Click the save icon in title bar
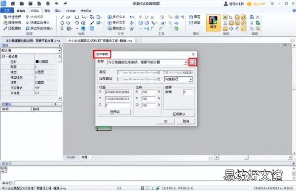This screenshot has height=191, width=296. (x=30, y=3)
